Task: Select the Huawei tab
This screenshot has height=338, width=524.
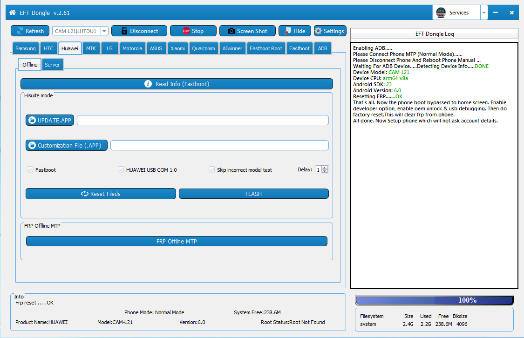Action: coord(69,48)
